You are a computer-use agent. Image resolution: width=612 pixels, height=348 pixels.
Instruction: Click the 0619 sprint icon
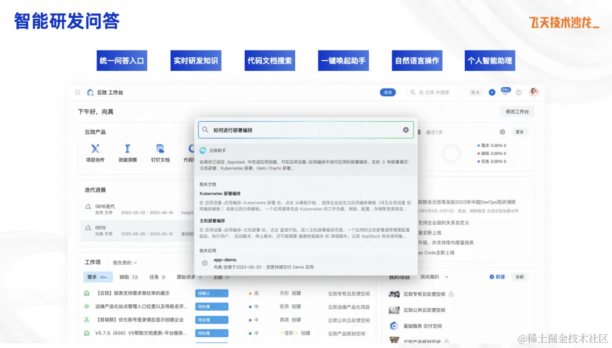pyautogui.click(x=88, y=228)
